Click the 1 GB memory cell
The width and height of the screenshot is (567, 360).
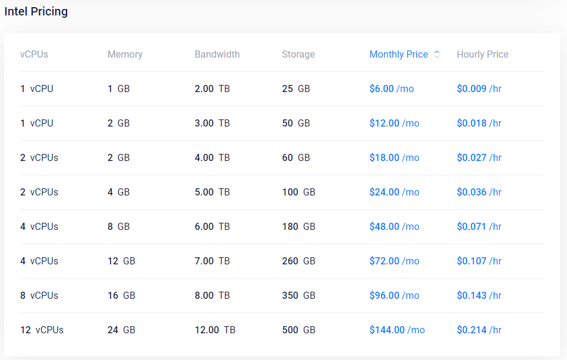119,89
